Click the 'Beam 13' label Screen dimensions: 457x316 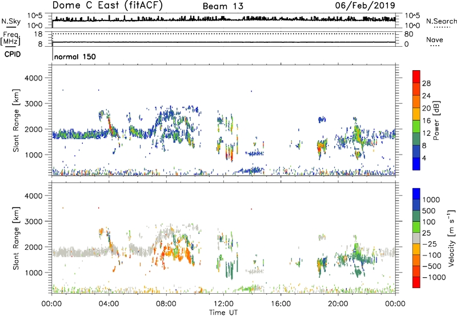223,6
